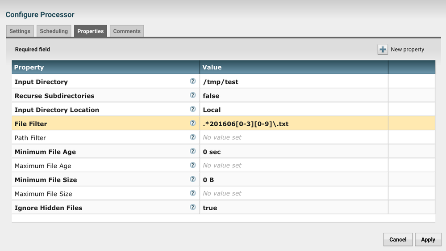Screen dimensions: 446x251
Task: Select the Input Directory Location property name
Action: [x=57, y=110]
